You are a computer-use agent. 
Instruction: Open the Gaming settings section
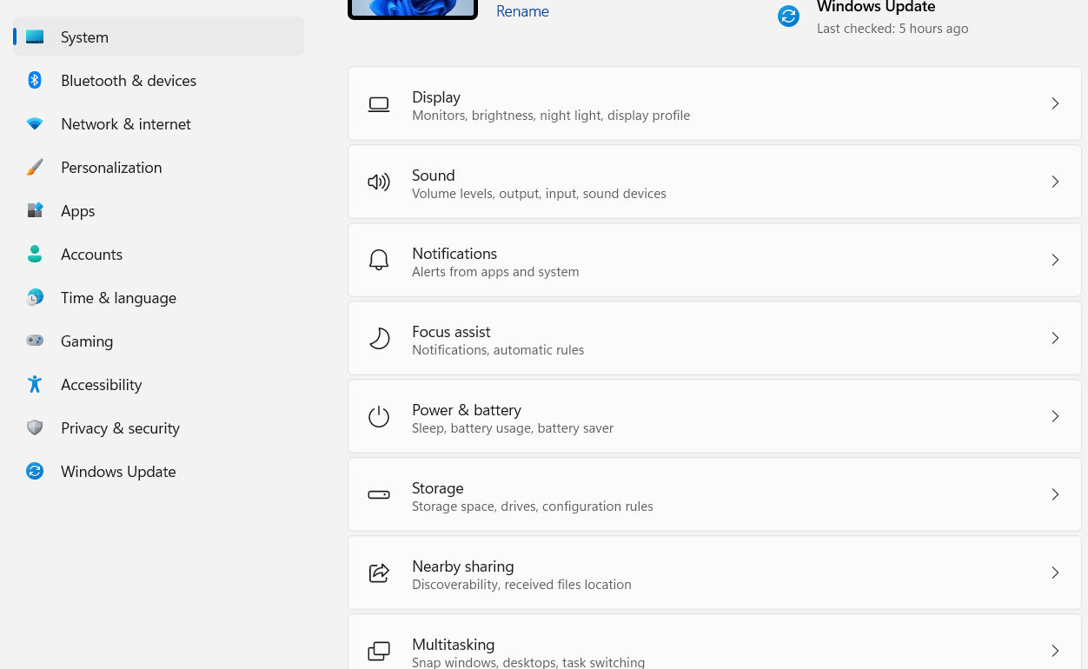pos(87,341)
